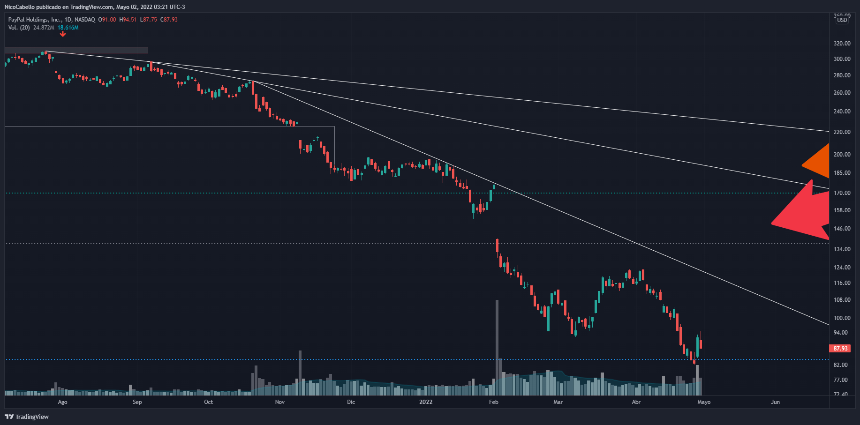
Task: Click the 116.00 price axis label
Action: tap(842, 283)
